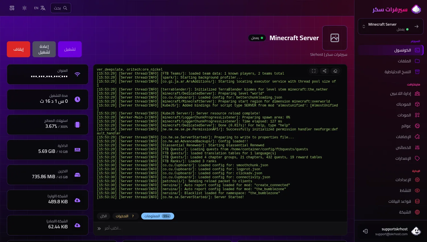Viewport: 427px width, 242px height.
Task: Click the قواعد البيانات database icon
Action: [x=417, y=201]
